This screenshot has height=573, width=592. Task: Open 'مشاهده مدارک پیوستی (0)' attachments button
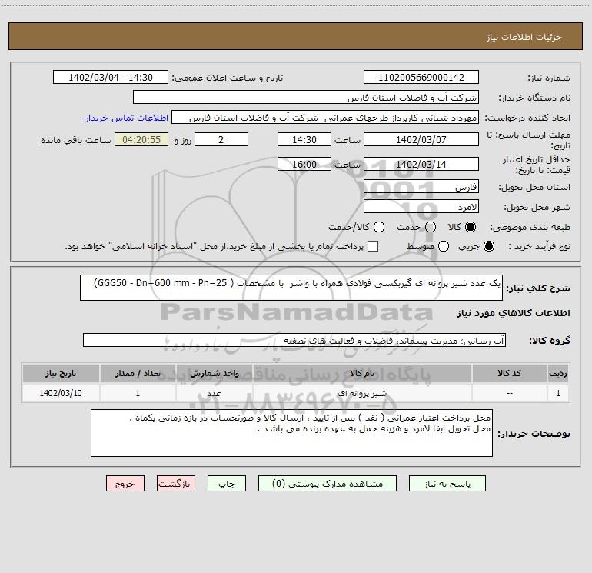328,484
